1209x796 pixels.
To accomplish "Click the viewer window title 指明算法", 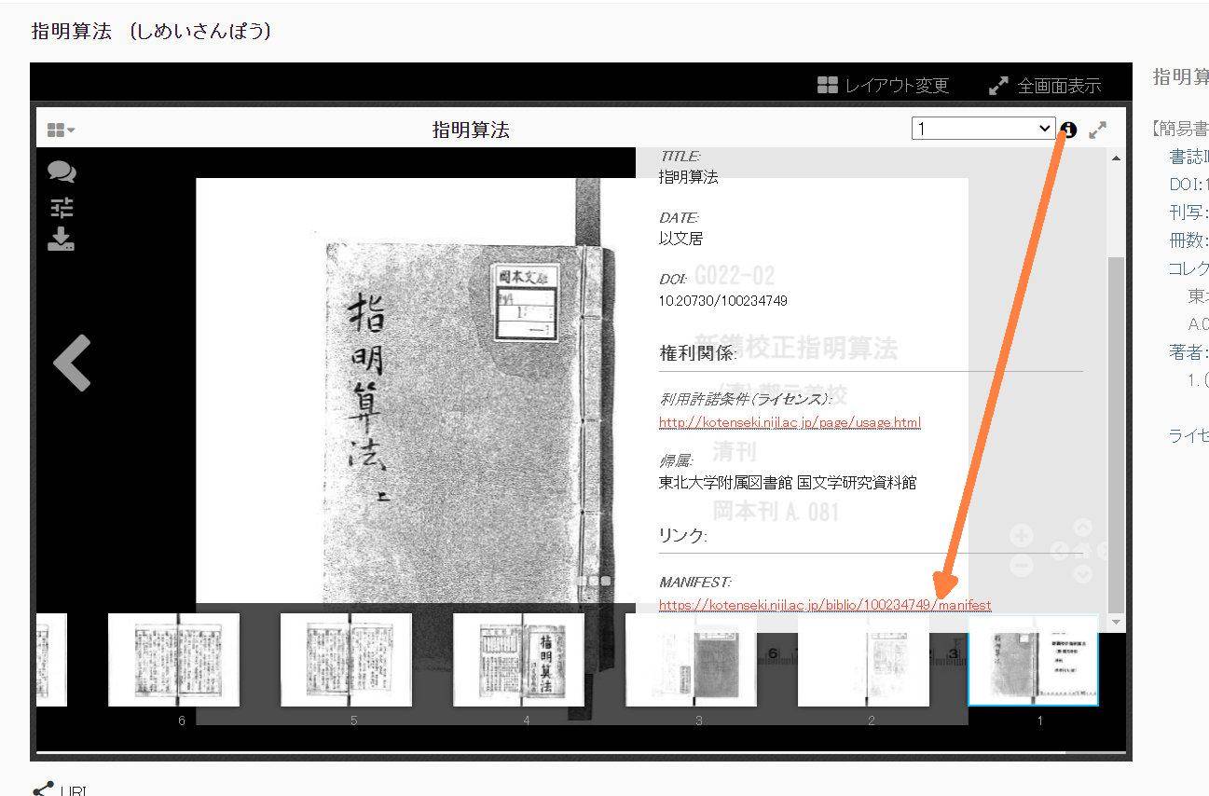I will point(471,130).
